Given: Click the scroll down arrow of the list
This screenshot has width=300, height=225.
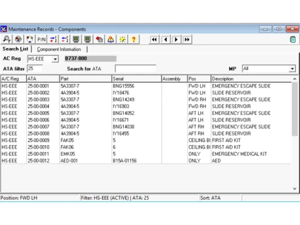Looking at the screenshot, I should coord(295,188).
